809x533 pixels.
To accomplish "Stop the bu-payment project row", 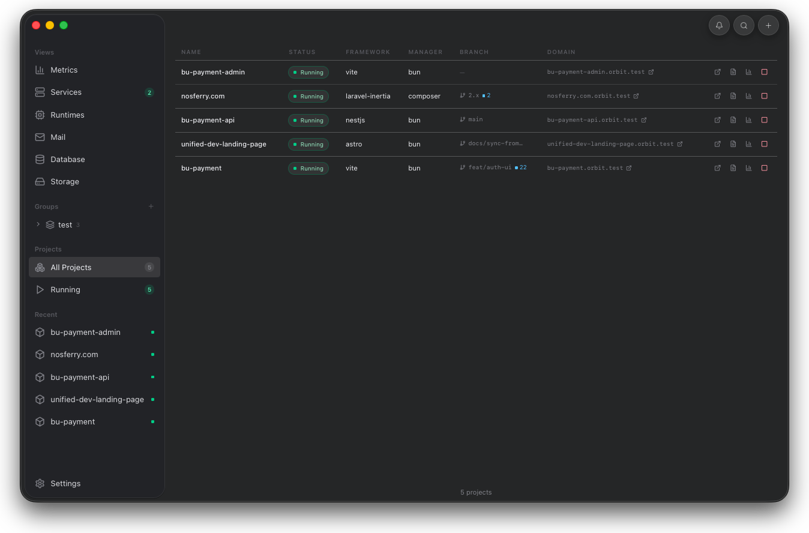I will (764, 168).
